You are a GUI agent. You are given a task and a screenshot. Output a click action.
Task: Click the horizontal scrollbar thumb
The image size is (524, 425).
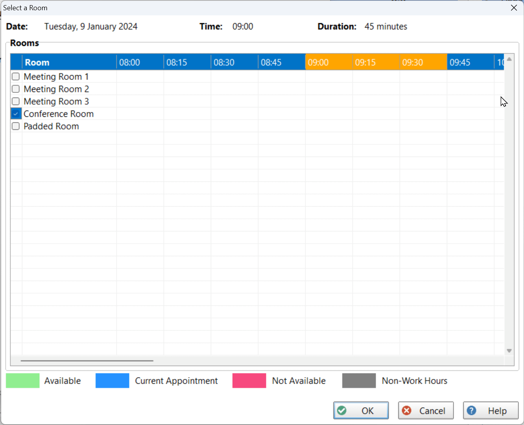tap(87, 360)
